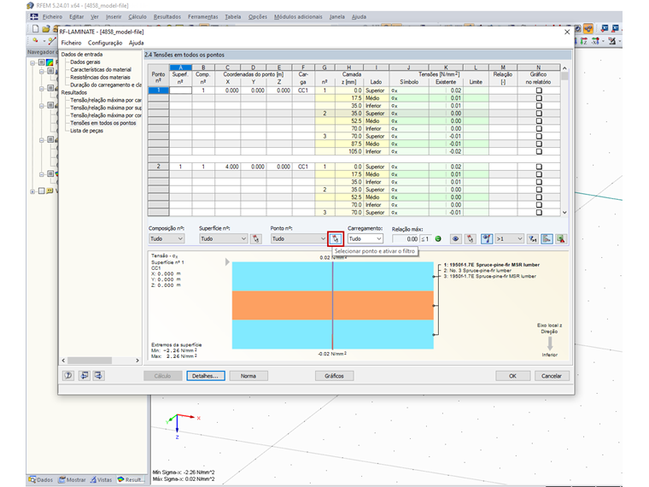Click the ≤1 ratio button

tap(425, 239)
